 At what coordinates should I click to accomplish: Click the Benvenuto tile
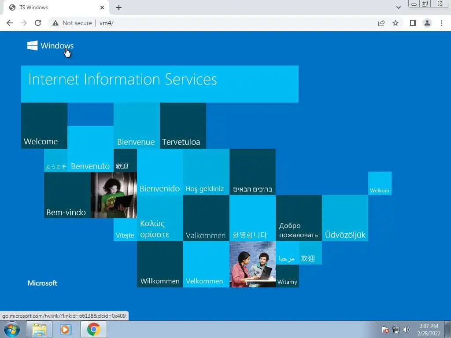point(91,149)
